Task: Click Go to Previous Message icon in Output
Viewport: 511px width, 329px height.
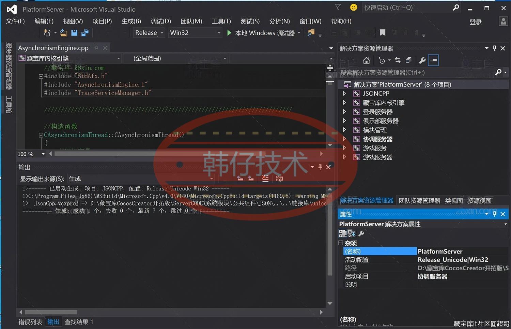Action: coord(240,178)
